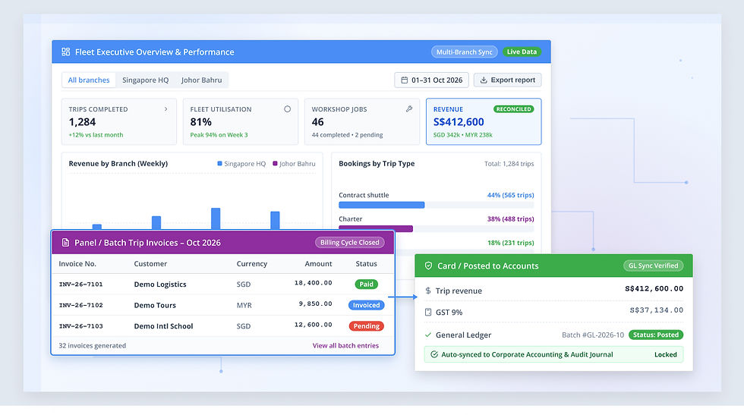Image resolution: width=744 pixels, height=415 pixels.
Task: Click Batch #GL-2026-10 text
Action: pos(593,335)
